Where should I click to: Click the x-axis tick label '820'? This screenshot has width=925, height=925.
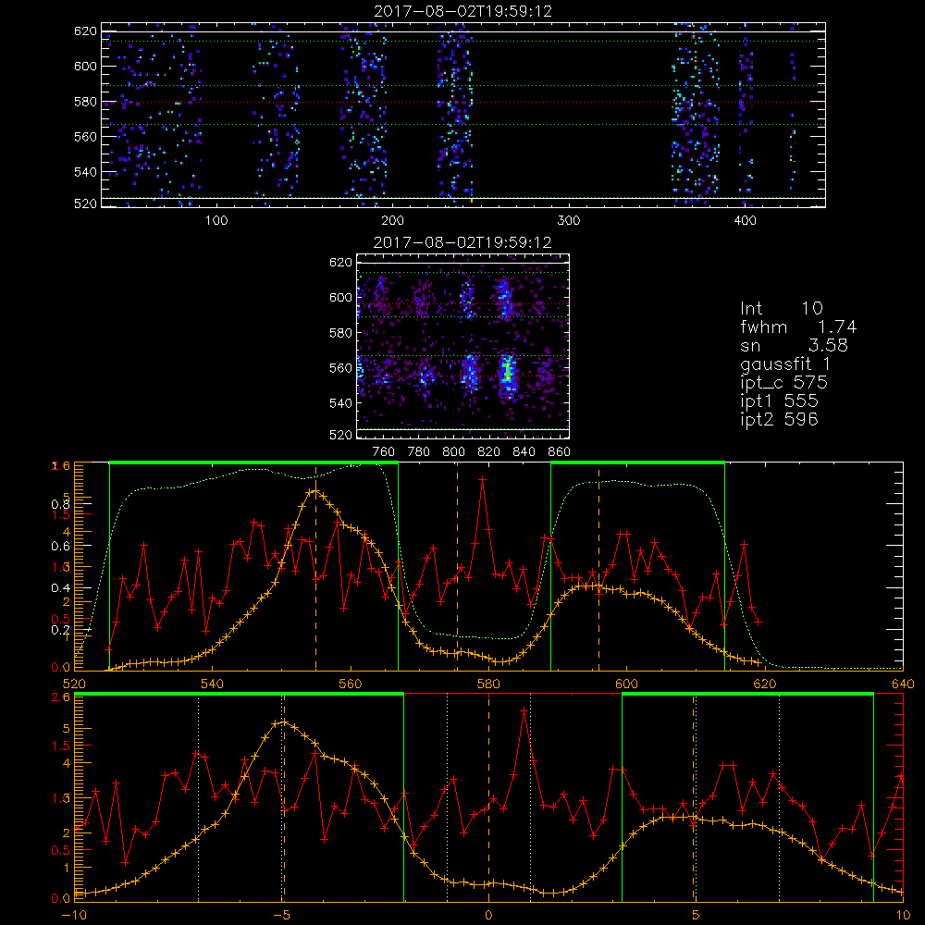pos(489,452)
